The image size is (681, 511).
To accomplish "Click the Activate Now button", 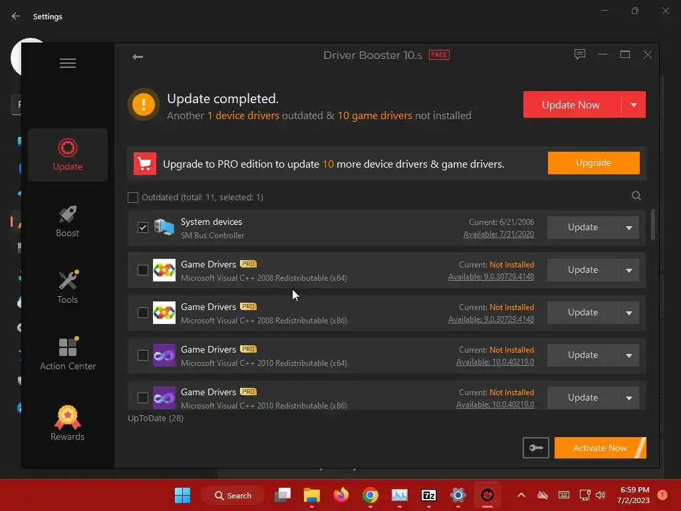I will click(601, 448).
